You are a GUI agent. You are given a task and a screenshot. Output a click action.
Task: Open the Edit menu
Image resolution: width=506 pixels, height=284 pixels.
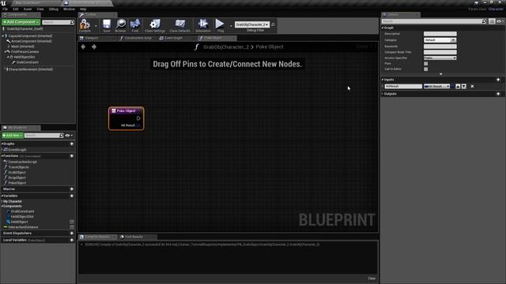(15, 9)
